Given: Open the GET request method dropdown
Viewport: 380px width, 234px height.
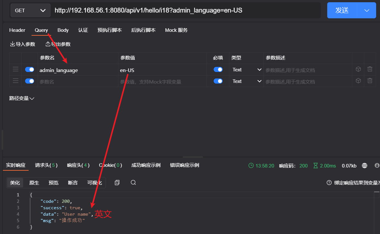Looking at the screenshot, I should (31, 10).
